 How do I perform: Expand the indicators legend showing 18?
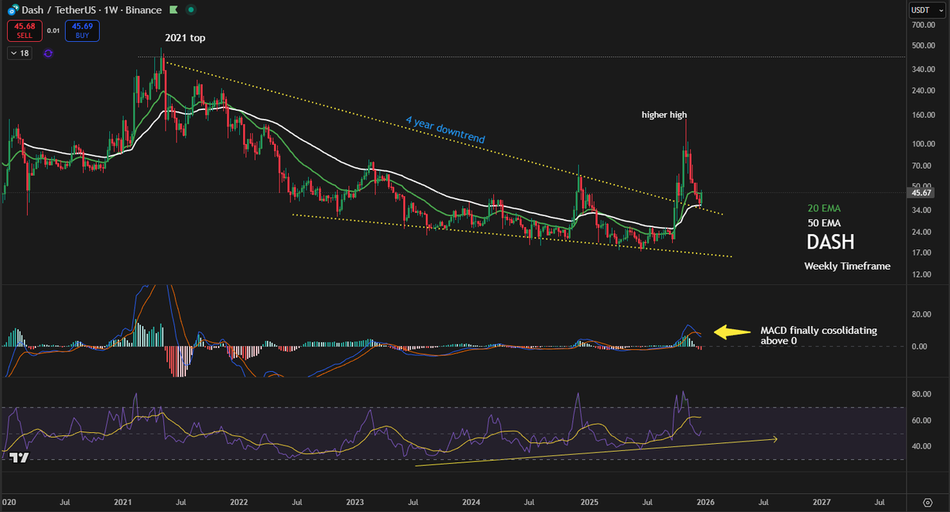pyautogui.click(x=21, y=53)
